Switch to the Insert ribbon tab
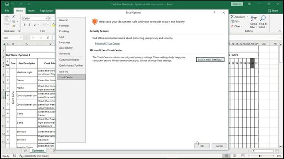This screenshot has width=284, height=159. tap(32, 11)
